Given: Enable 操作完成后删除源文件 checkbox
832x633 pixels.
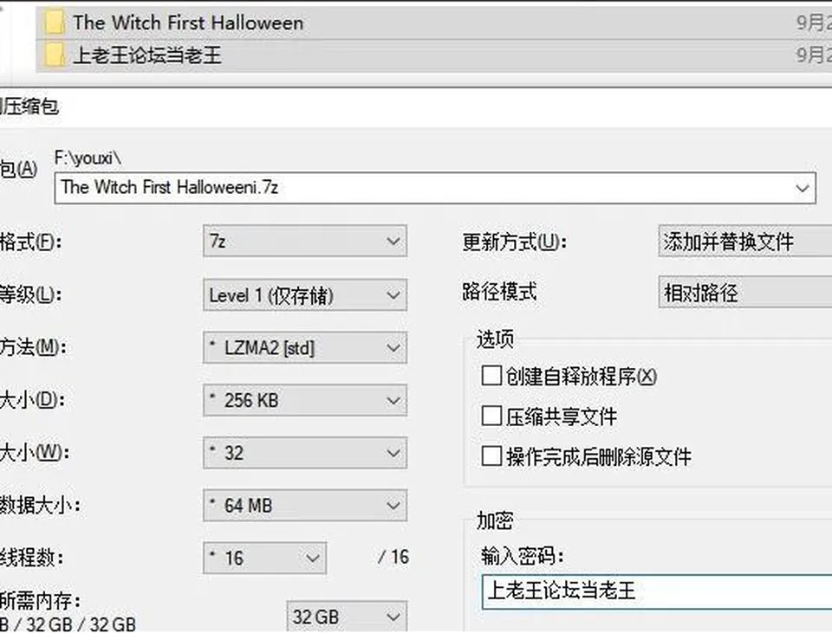Looking at the screenshot, I should pyautogui.click(x=491, y=456).
